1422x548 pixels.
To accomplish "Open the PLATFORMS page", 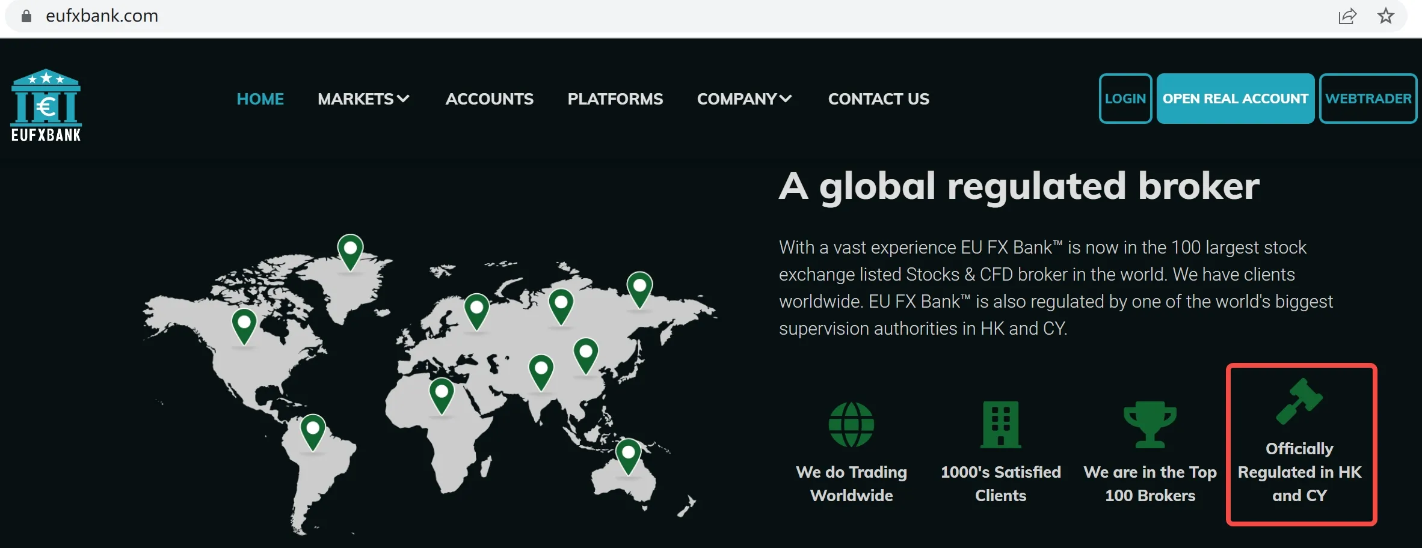I will (x=615, y=99).
